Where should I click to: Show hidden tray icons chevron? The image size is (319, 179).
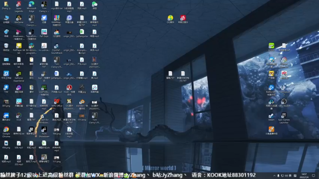[x=274, y=175]
